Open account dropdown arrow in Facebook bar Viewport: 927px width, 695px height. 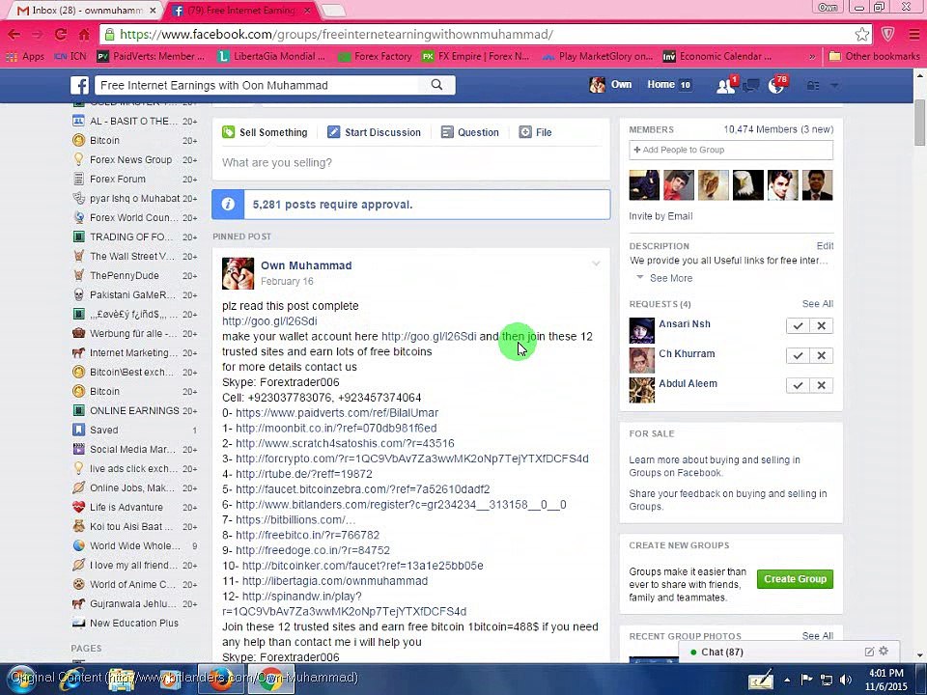[834, 86]
